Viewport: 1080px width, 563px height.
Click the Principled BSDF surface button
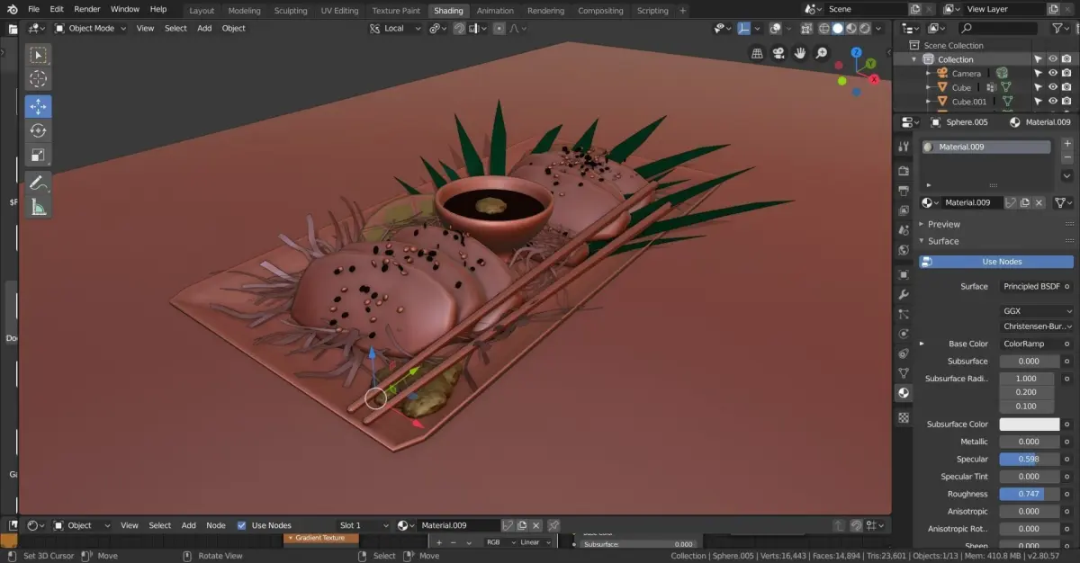(1030, 286)
